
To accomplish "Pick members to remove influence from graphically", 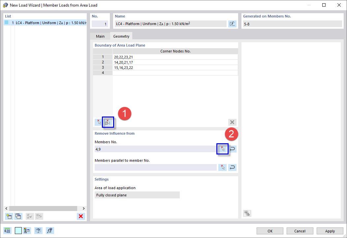I will pyautogui.click(x=222, y=149).
